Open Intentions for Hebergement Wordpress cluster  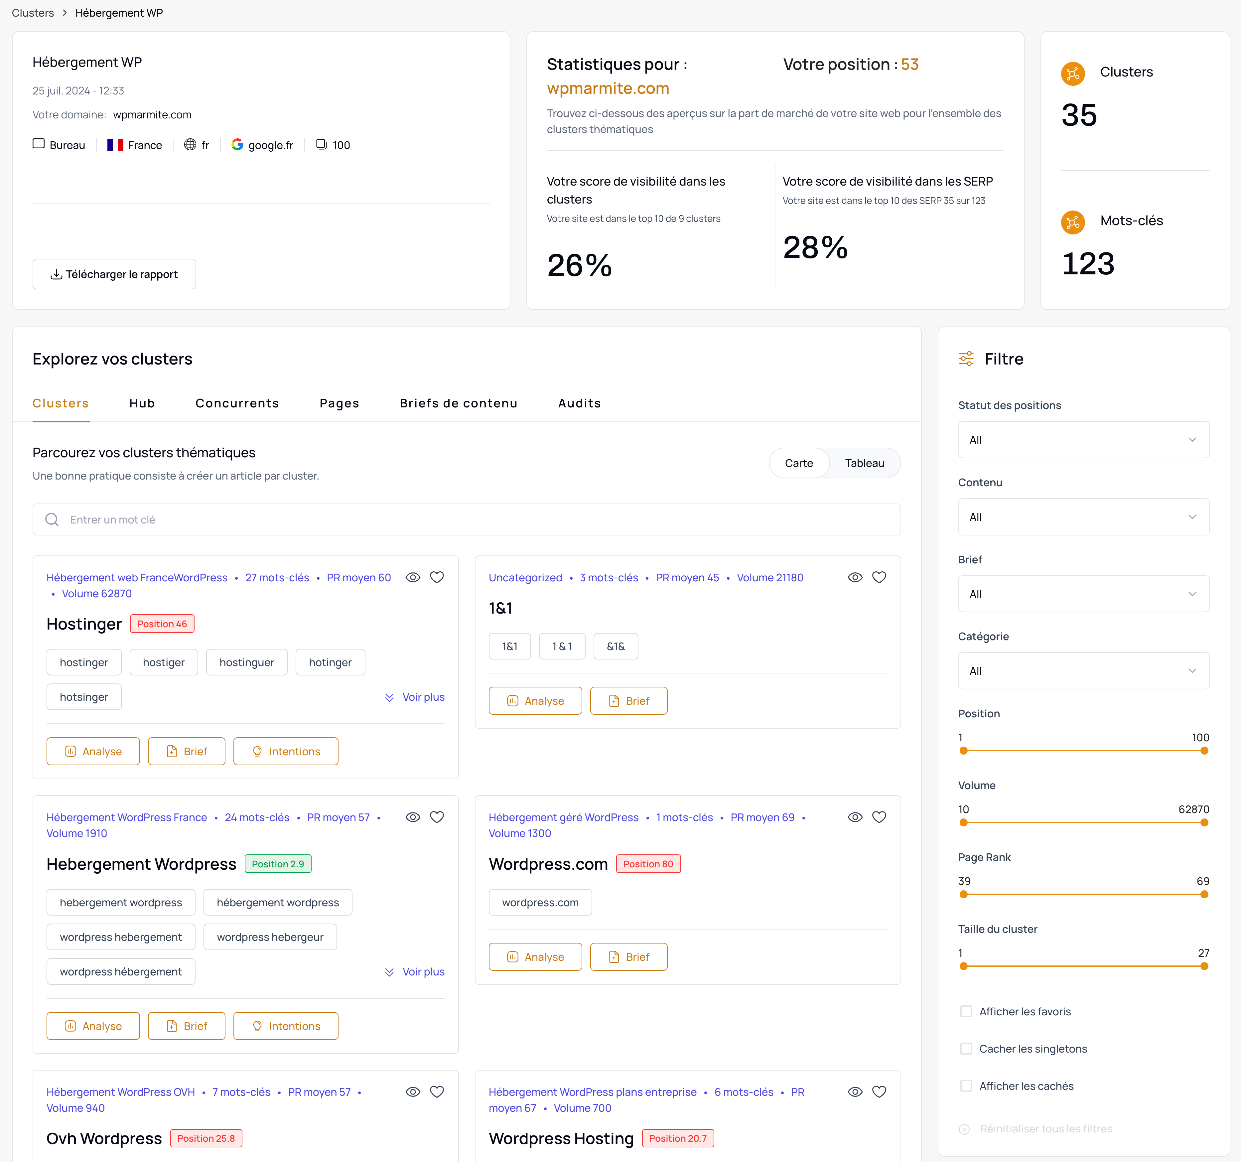pyautogui.click(x=285, y=1026)
